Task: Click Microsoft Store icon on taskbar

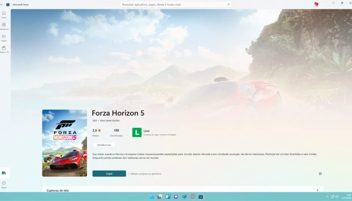Action: (x=201, y=197)
